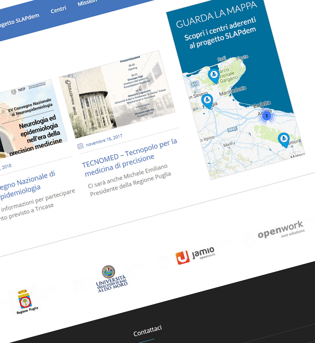The height and width of the screenshot is (343, 315).
Task: Expand the cluster marker labeled 2
Action: coord(266,116)
